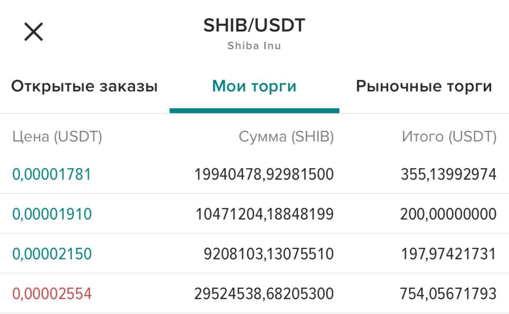This screenshot has height=314, width=509.
Task: Tap the Shiba Inu subtitle
Action: click(254, 46)
